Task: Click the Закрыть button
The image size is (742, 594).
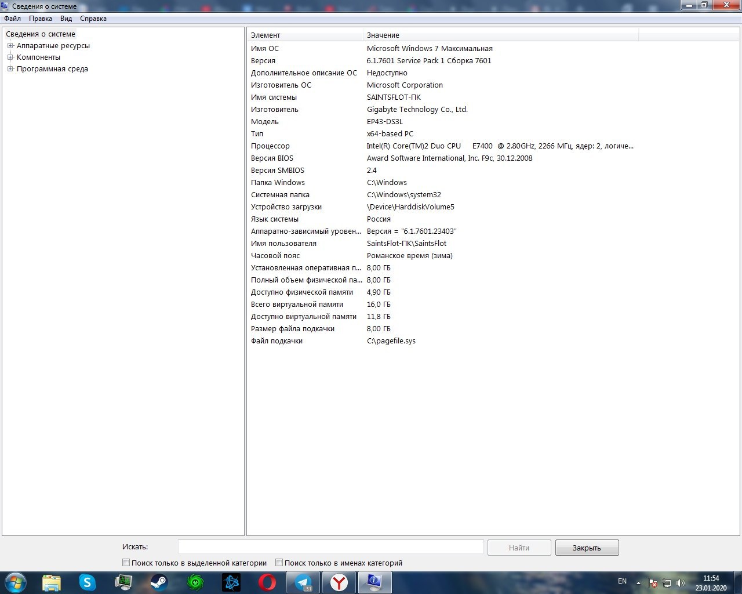Action: tap(587, 548)
